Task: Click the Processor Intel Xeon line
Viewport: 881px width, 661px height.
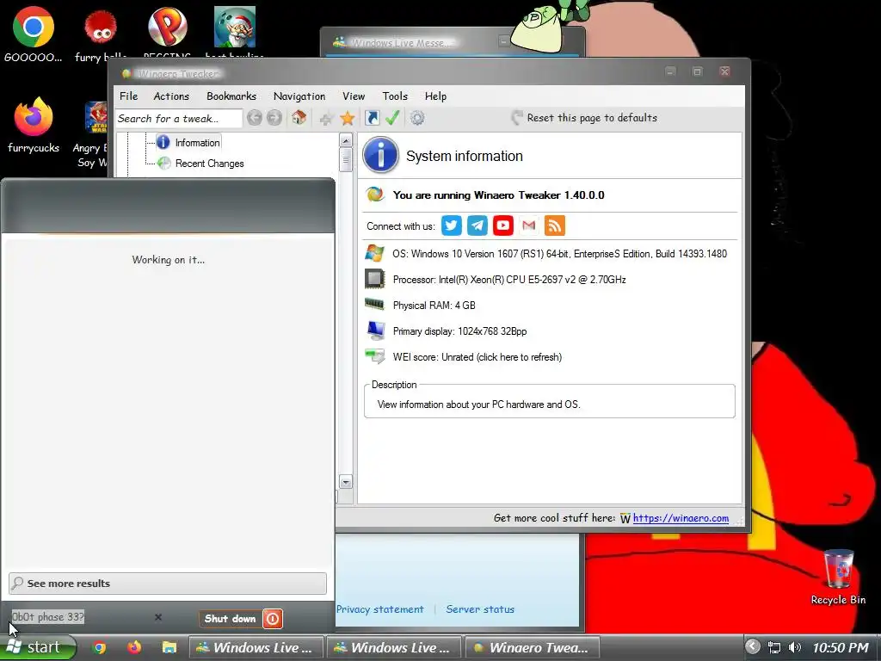Action: click(509, 280)
